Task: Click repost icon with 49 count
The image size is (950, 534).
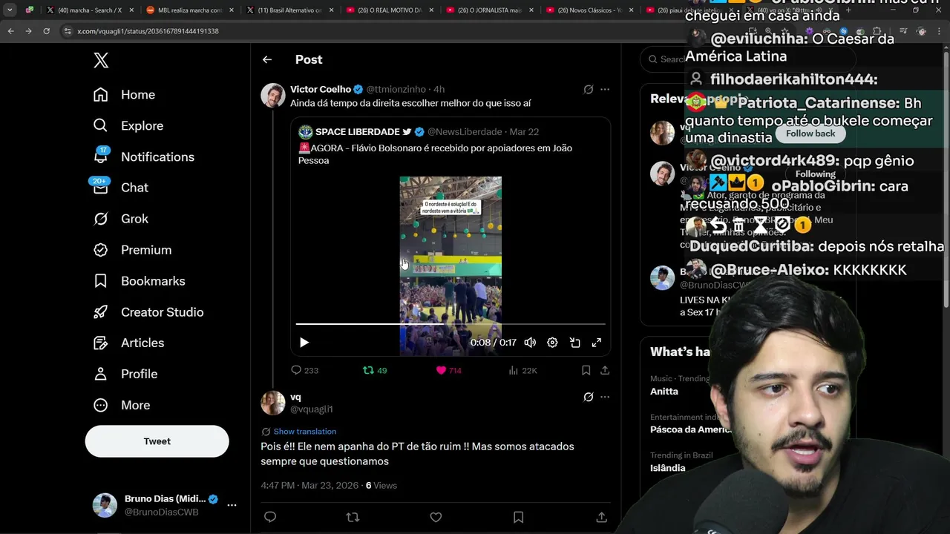Action: 375,370
